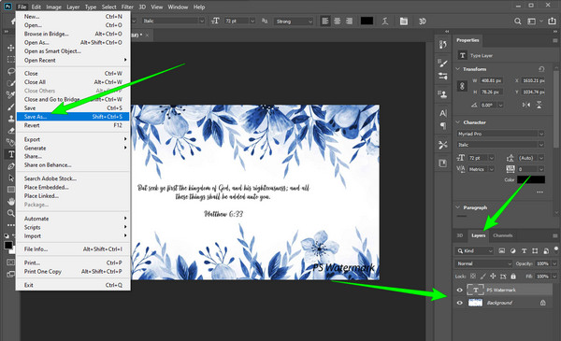This screenshot has width=561, height=341.
Task: Click the Color swatch in Character section
Action: coord(531,179)
